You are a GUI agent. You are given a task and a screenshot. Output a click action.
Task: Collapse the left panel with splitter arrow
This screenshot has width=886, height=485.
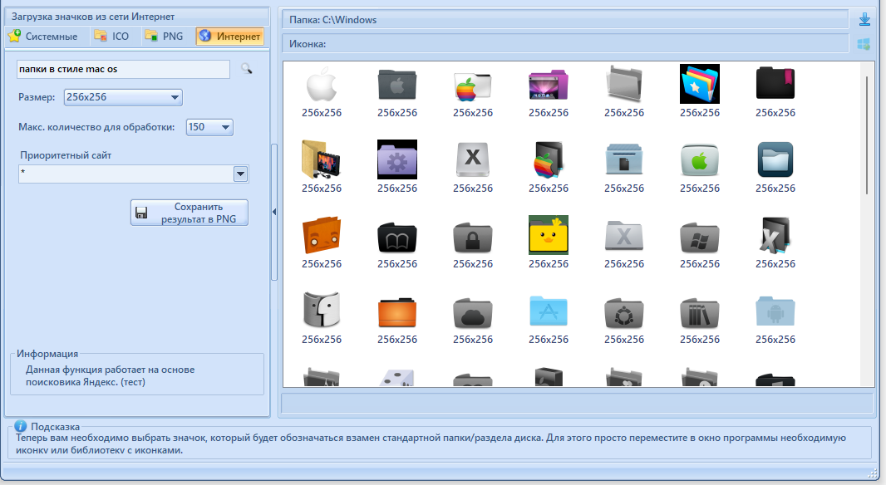click(x=274, y=212)
